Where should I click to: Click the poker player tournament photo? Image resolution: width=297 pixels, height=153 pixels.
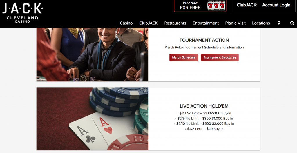[93, 54]
